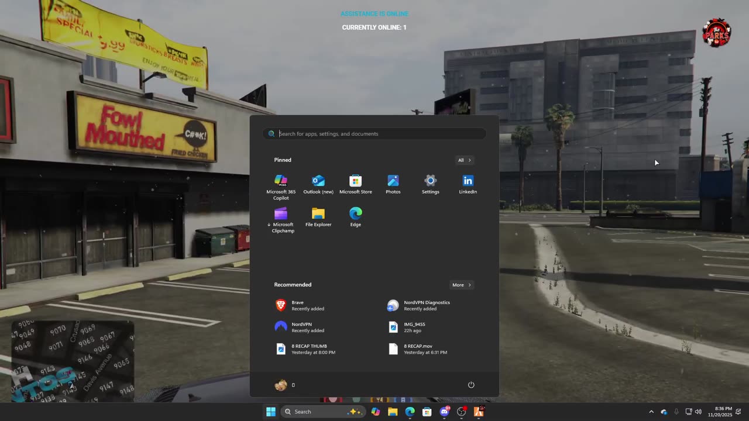Click the taskbar Search box
This screenshot has width=749, height=421.
click(323, 412)
